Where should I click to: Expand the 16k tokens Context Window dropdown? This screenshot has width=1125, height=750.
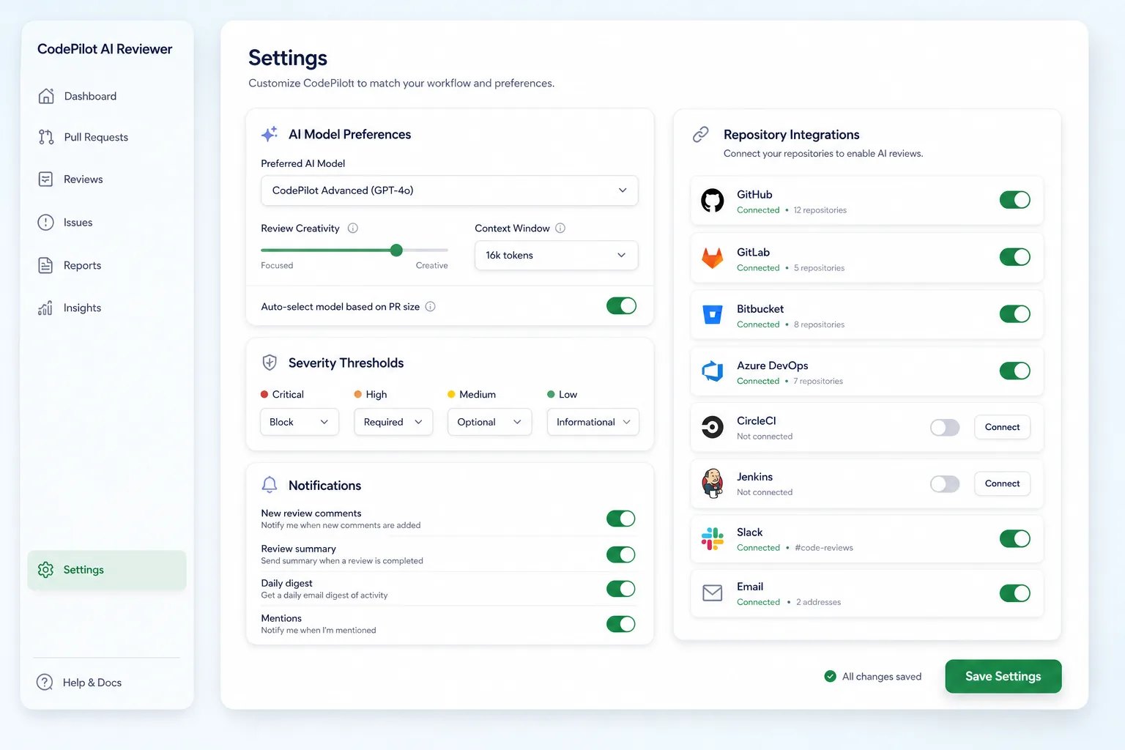[556, 255]
